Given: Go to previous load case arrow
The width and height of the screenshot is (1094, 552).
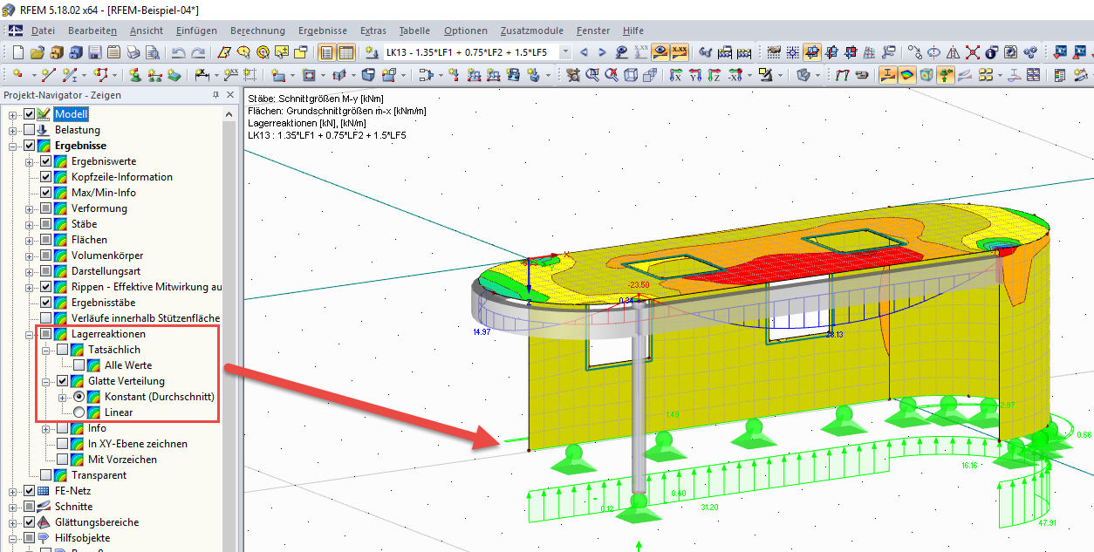Looking at the screenshot, I should tap(585, 52).
